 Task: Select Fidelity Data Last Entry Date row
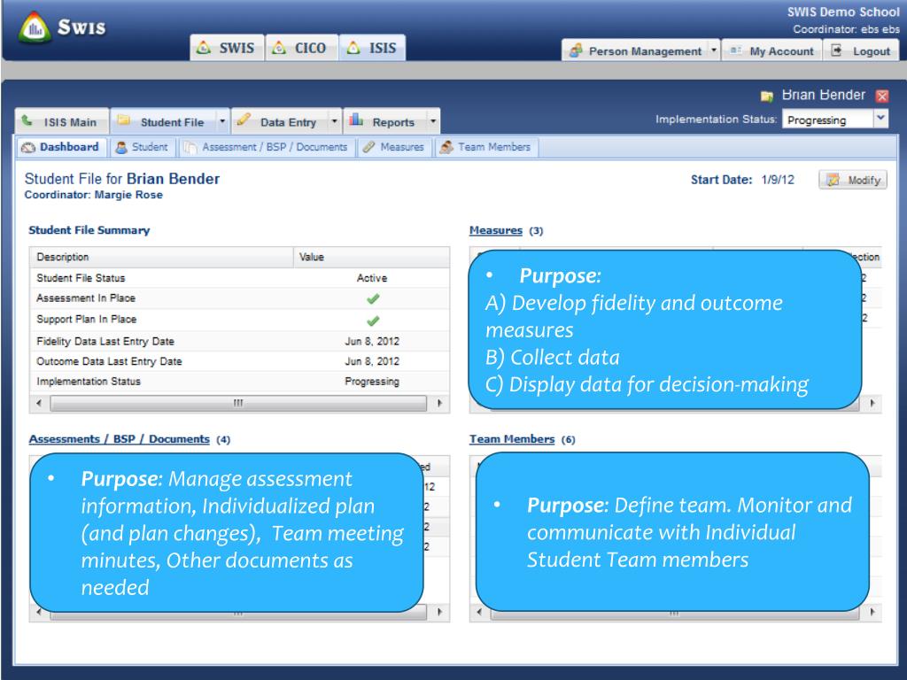tap(239, 341)
